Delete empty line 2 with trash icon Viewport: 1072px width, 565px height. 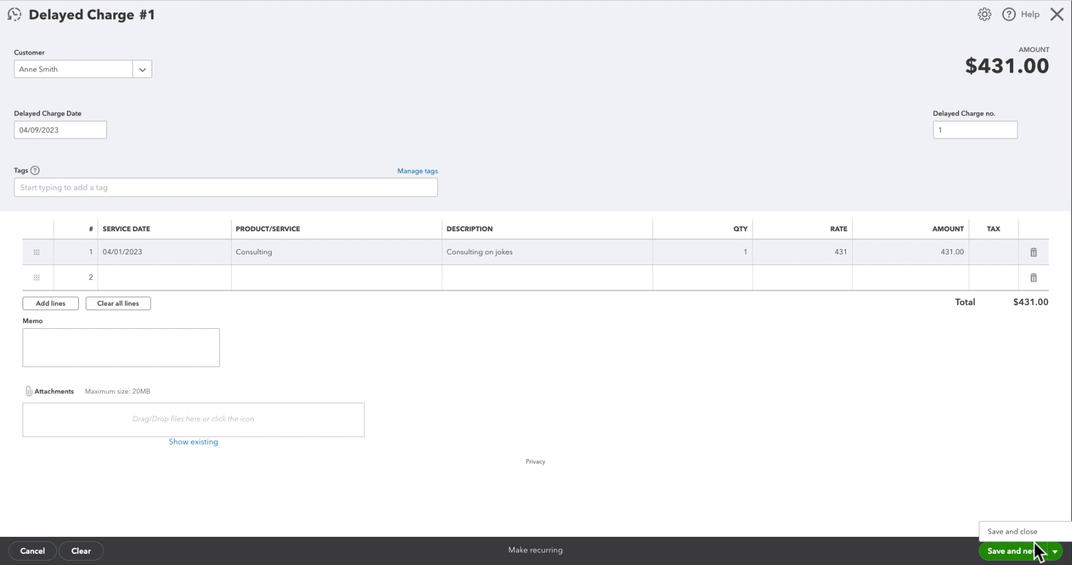[1034, 277]
